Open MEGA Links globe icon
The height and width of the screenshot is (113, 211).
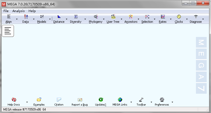click(120, 100)
